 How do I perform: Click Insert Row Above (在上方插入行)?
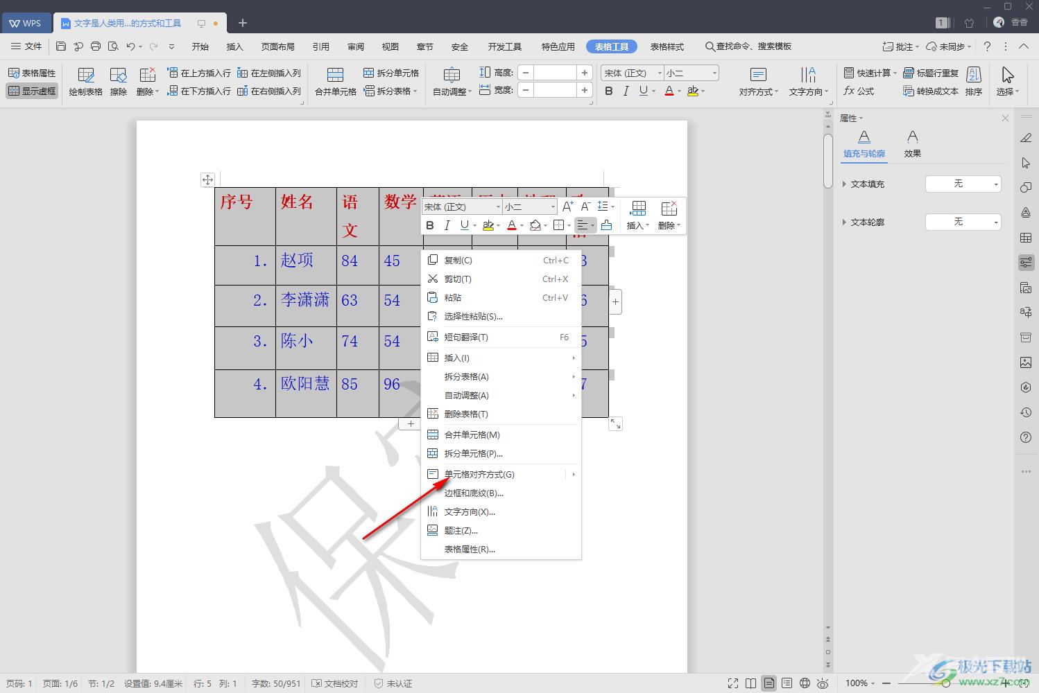coord(199,73)
